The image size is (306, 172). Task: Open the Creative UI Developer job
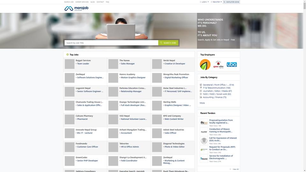pyautogui.click(x=175, y=64)
